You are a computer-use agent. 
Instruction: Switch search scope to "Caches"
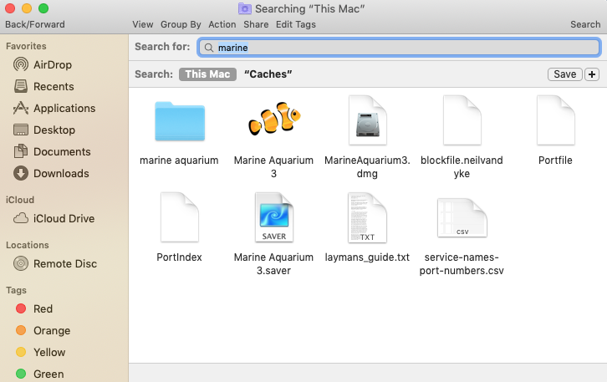pos(268,74)
